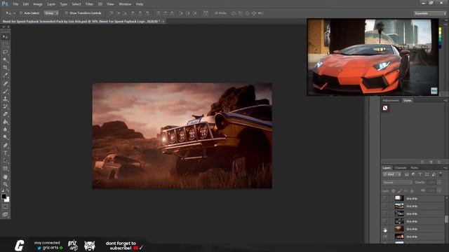Turn layer filtering switch on or off
The height and width of the screenshot is (252, 449).
pyautogui.click(x=441, y=174)
